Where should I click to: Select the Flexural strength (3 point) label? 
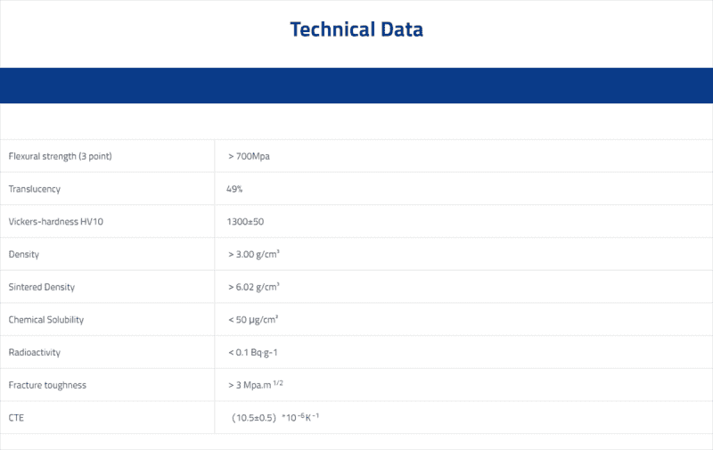[60, 156]
